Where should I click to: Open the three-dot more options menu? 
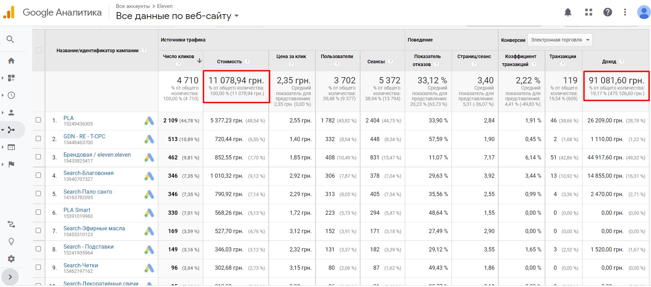point(625,12)
